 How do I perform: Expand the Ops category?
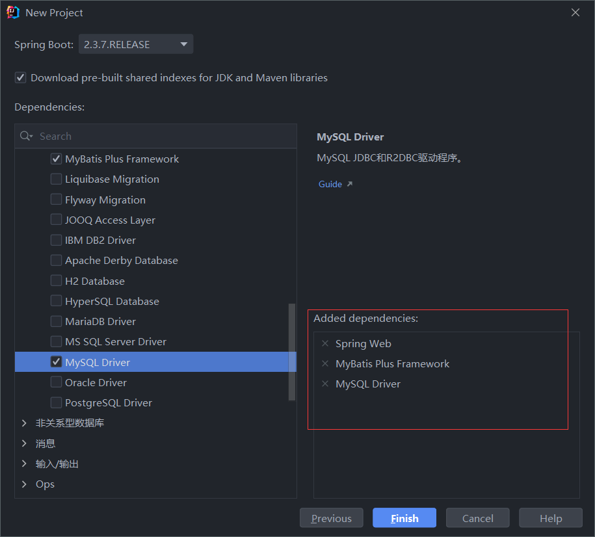pyautogui.click(x=24, y=484)
